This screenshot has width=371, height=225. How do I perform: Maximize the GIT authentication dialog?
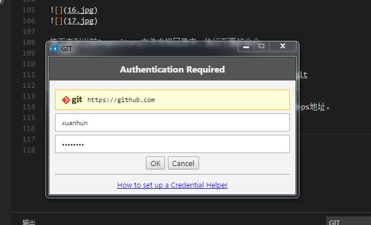[262, 46]
